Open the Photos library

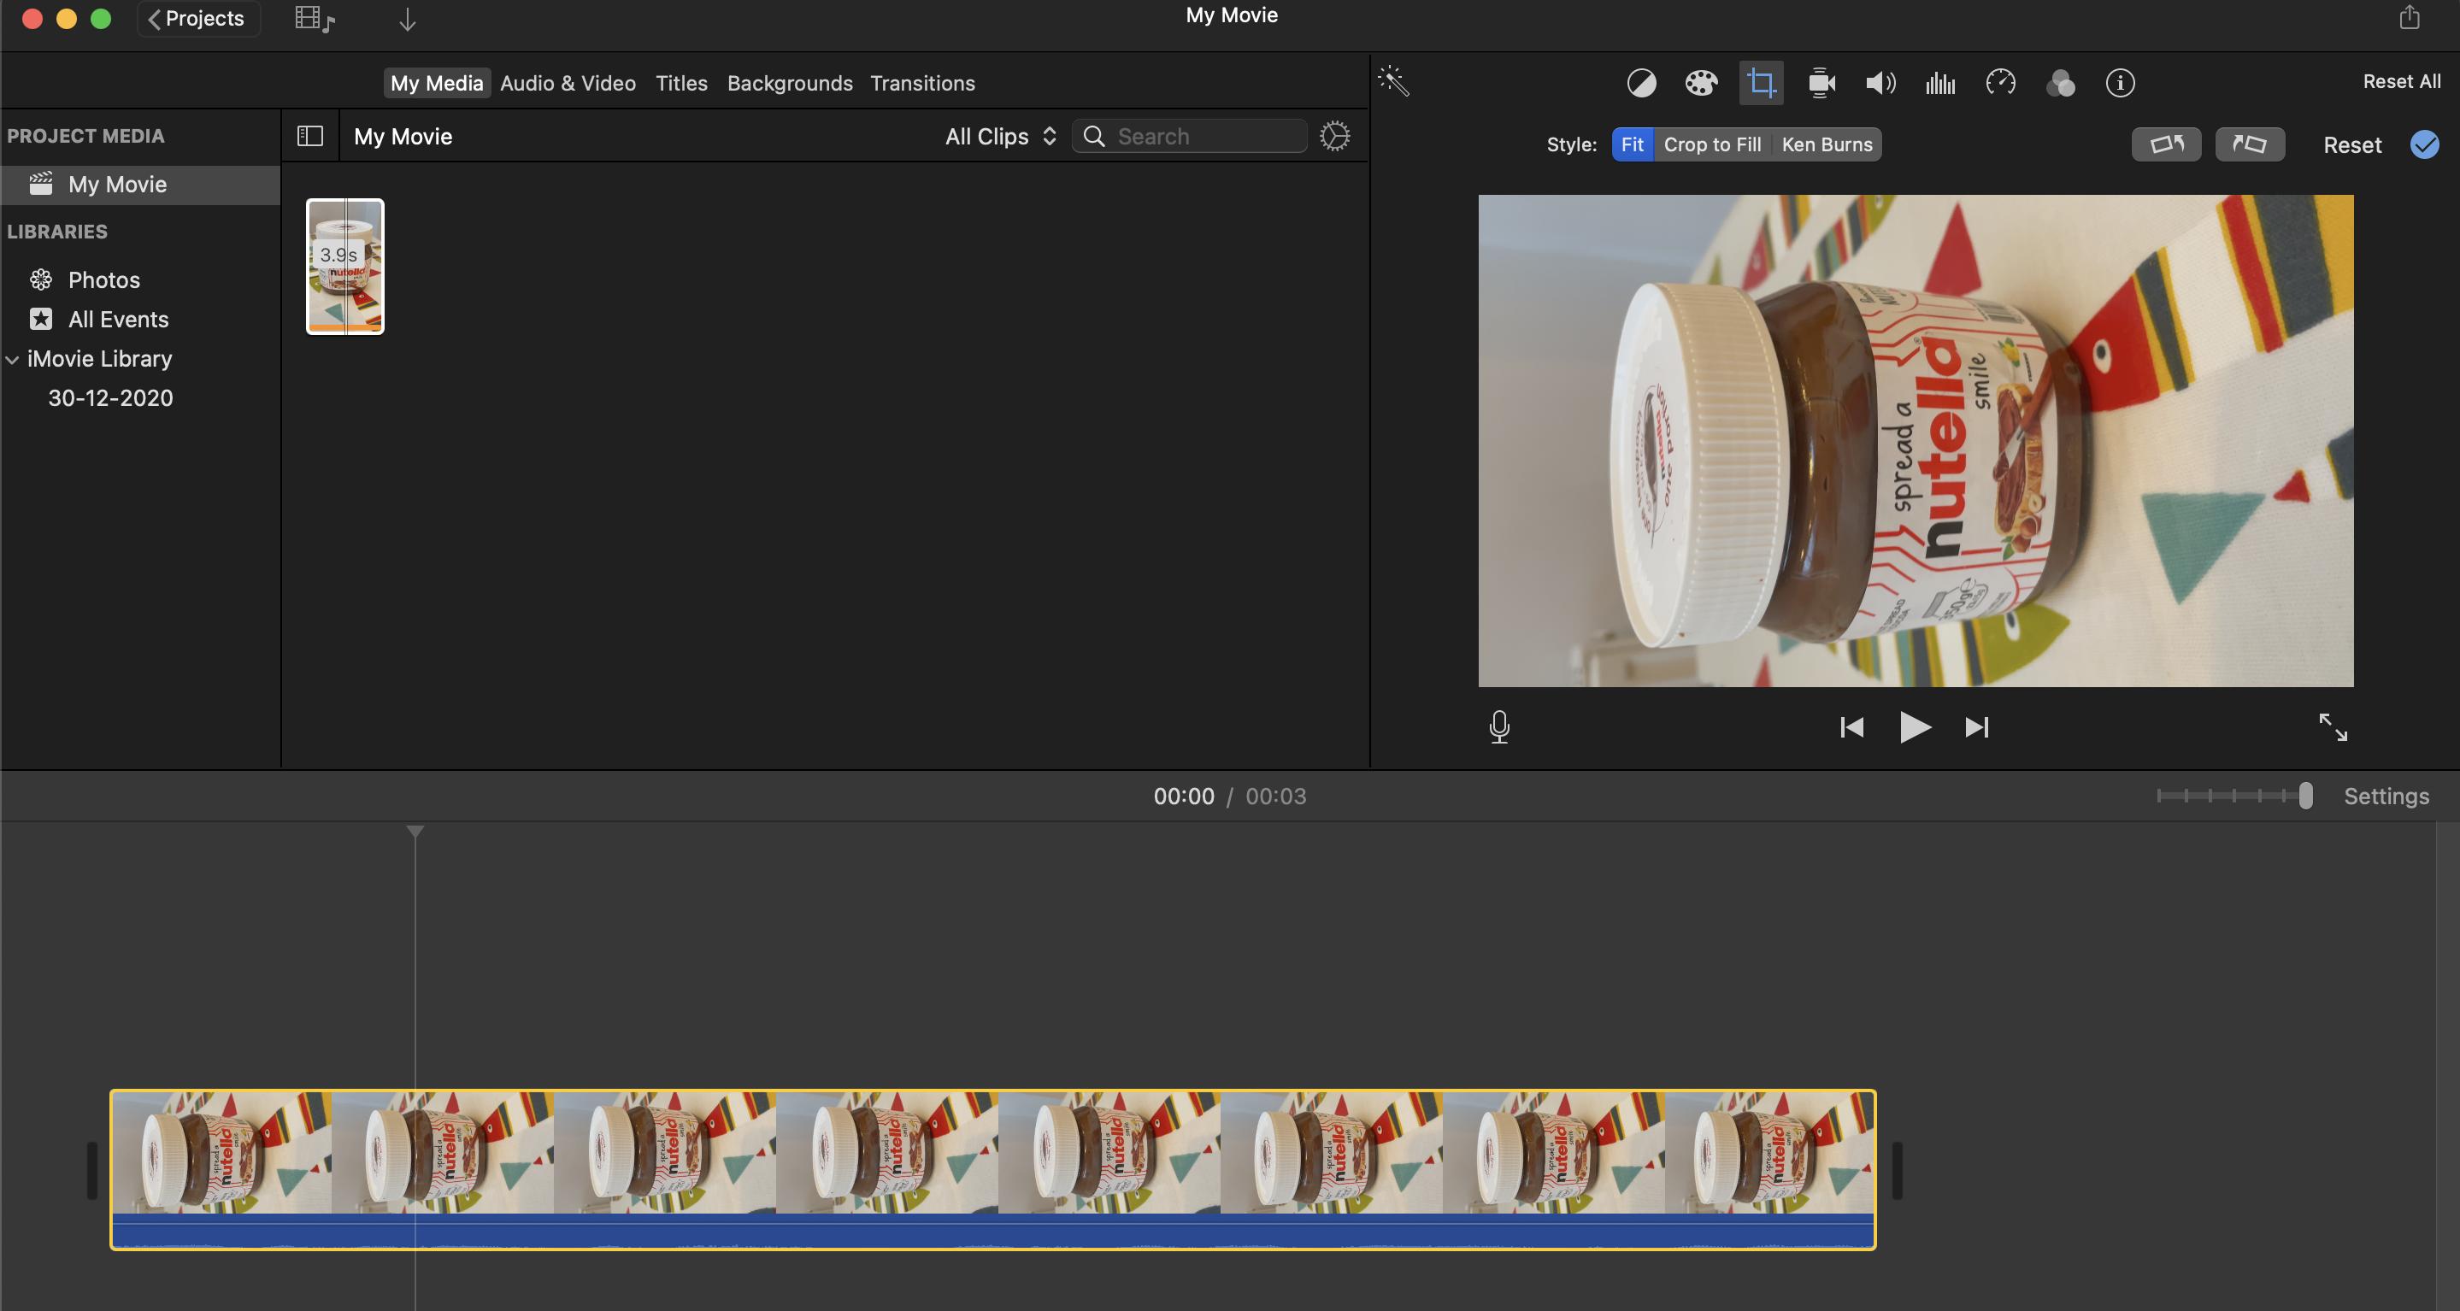click(103, 279)
